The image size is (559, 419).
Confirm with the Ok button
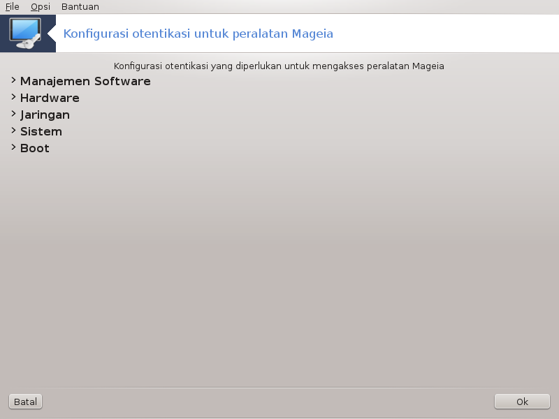click(x=522, y=402)
